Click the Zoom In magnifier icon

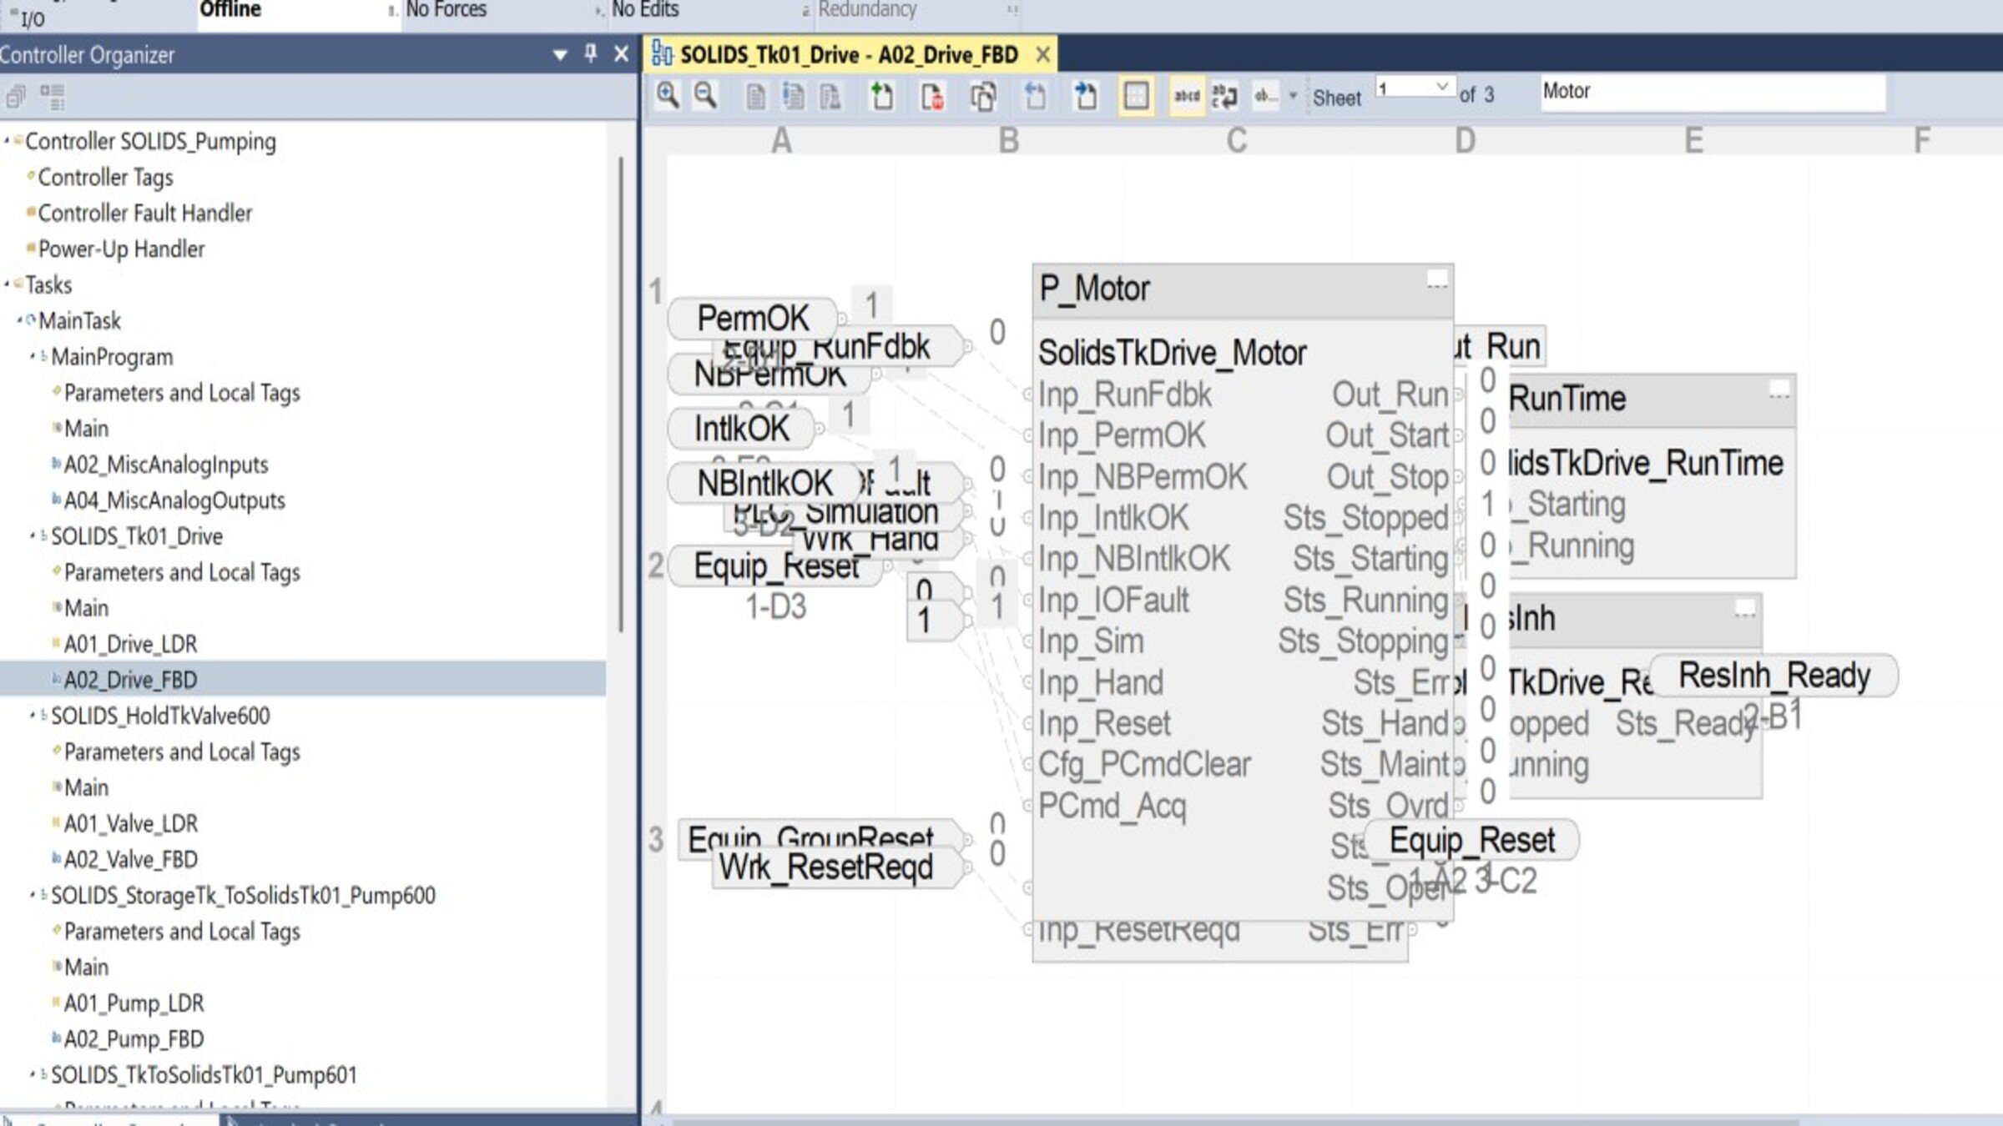(667, 96)
